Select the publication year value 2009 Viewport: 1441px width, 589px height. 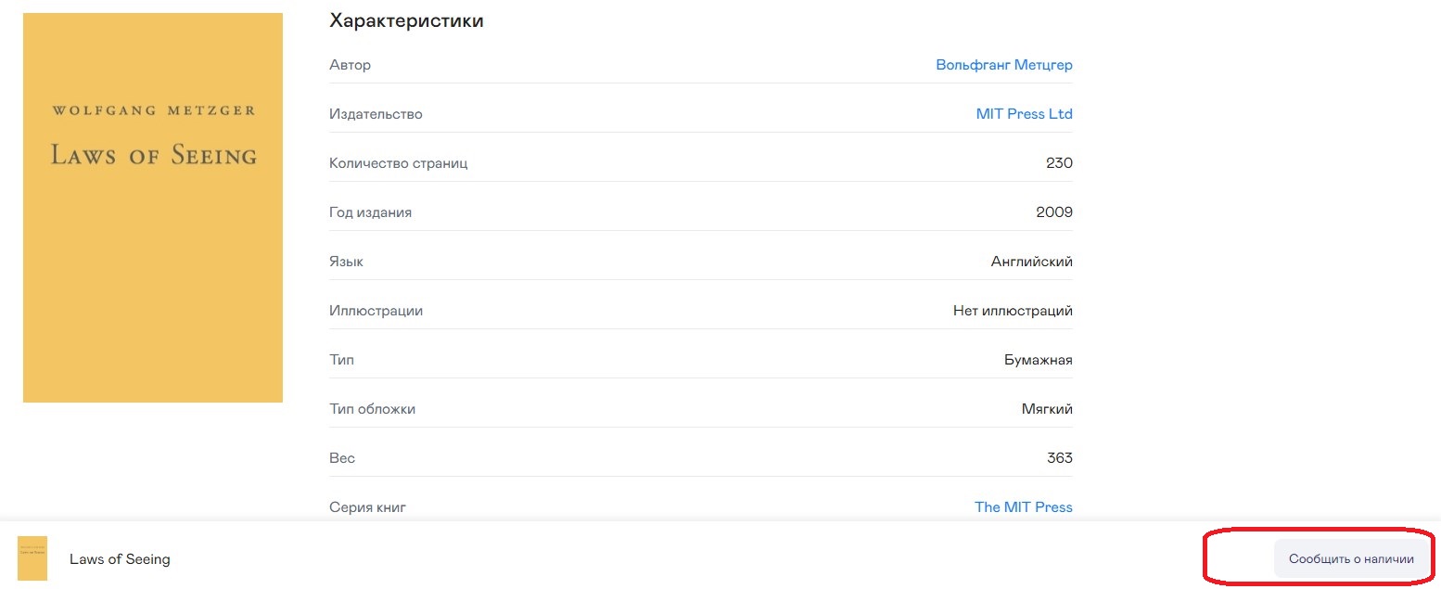click(1053, 212)
